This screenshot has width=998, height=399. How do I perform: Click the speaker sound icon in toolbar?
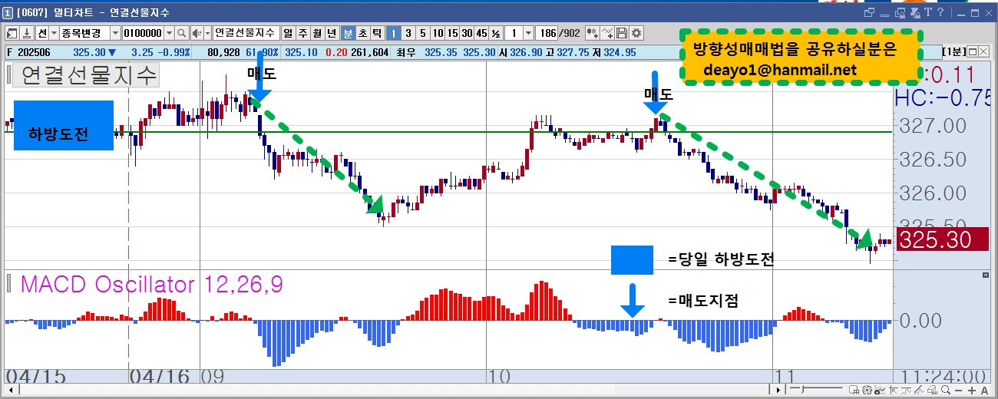coord(197,33)
